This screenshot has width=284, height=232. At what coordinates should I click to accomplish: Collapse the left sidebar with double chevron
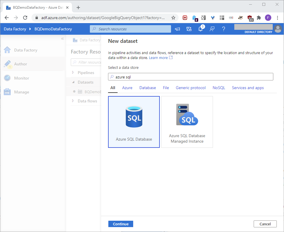tap(62, 39)
